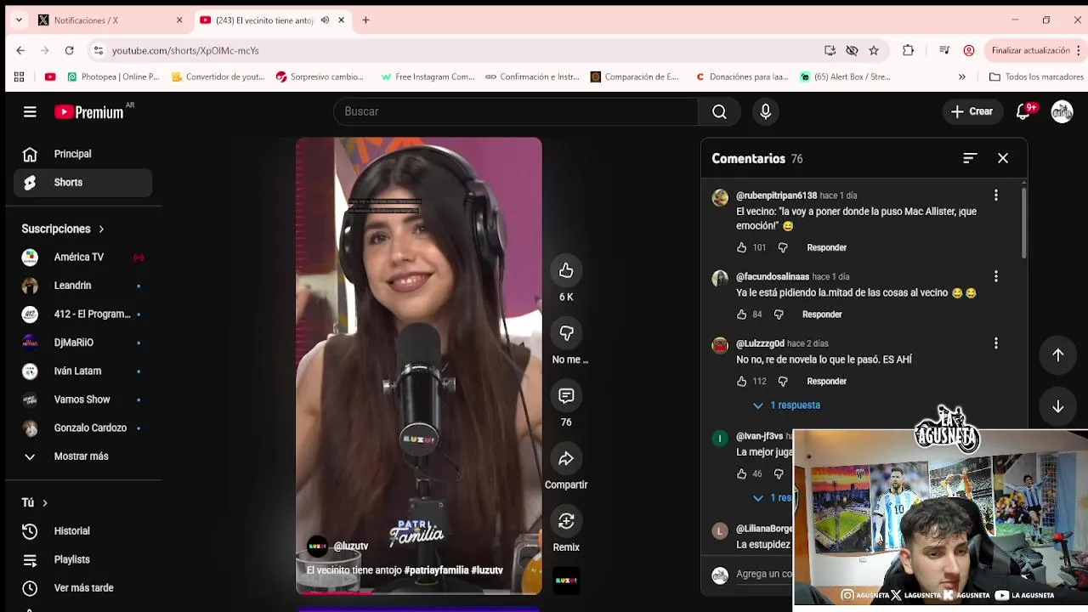Reply to facundosalinaas comment

(x=822, y=314)
